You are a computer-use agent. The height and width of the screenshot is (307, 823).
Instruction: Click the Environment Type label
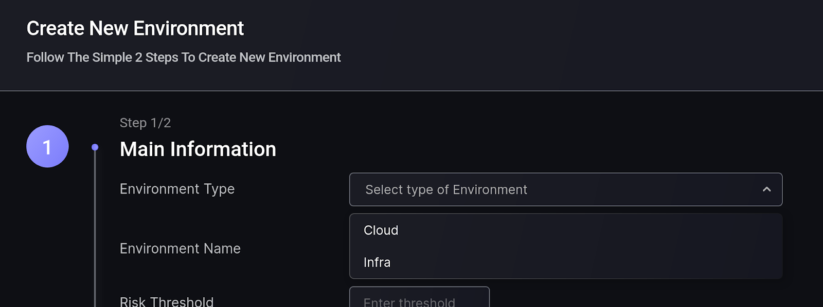[177, 189]
